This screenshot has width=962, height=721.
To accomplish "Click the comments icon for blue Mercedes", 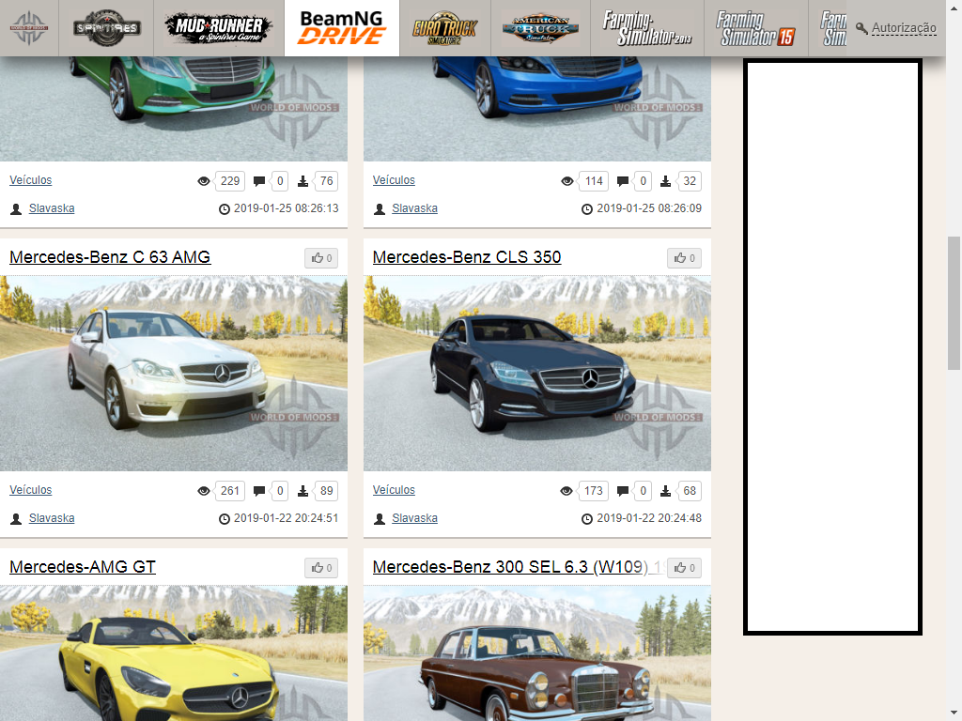I will (x=623, y=181).
